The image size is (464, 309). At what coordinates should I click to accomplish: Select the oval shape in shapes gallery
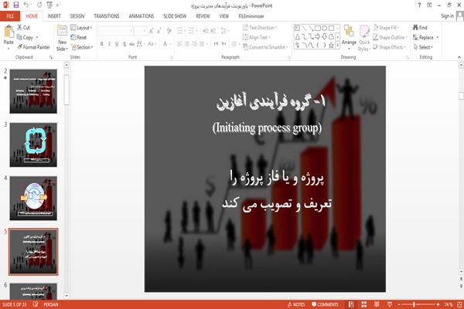click(325, 28)
